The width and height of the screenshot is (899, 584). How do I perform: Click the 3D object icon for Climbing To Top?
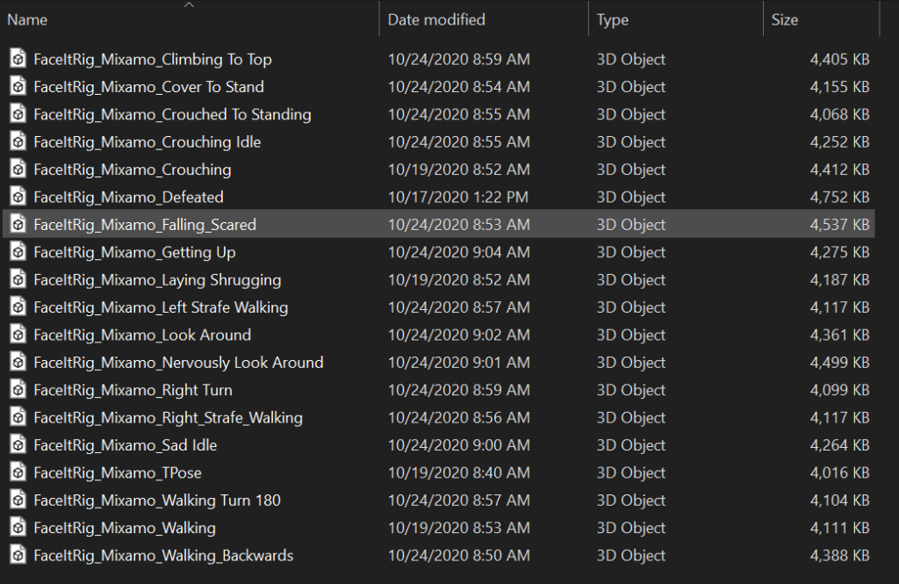(x=18, y=59)
